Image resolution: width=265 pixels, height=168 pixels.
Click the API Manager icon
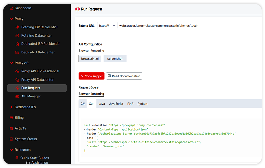[x=18, y=96]
